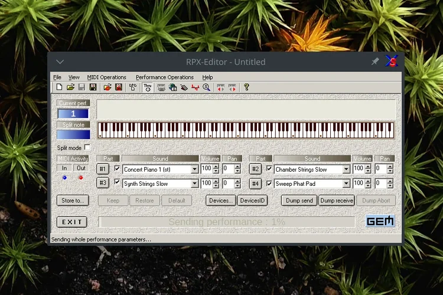Click the yellow Open folder toolbar icon
The image size is (443, 295).
tap(70, 87)
